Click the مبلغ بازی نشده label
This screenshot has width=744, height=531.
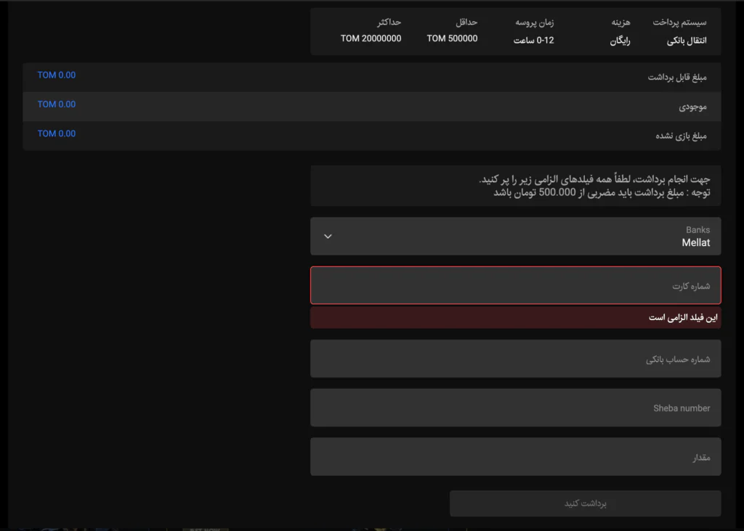click(681, 136)
